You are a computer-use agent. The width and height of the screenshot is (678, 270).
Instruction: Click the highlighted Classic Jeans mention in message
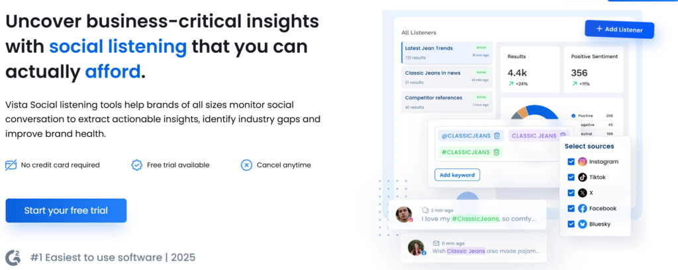pos(465,251)
